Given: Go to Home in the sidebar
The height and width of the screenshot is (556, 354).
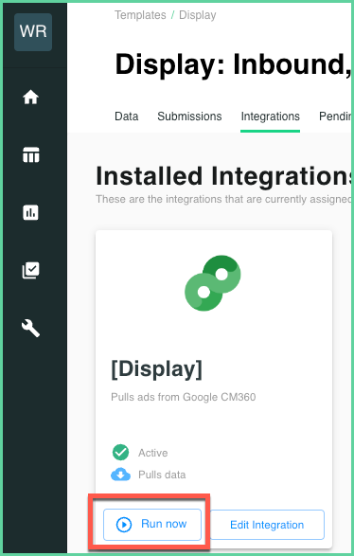Looking at the screenshot, I should [x=31, y=97].
